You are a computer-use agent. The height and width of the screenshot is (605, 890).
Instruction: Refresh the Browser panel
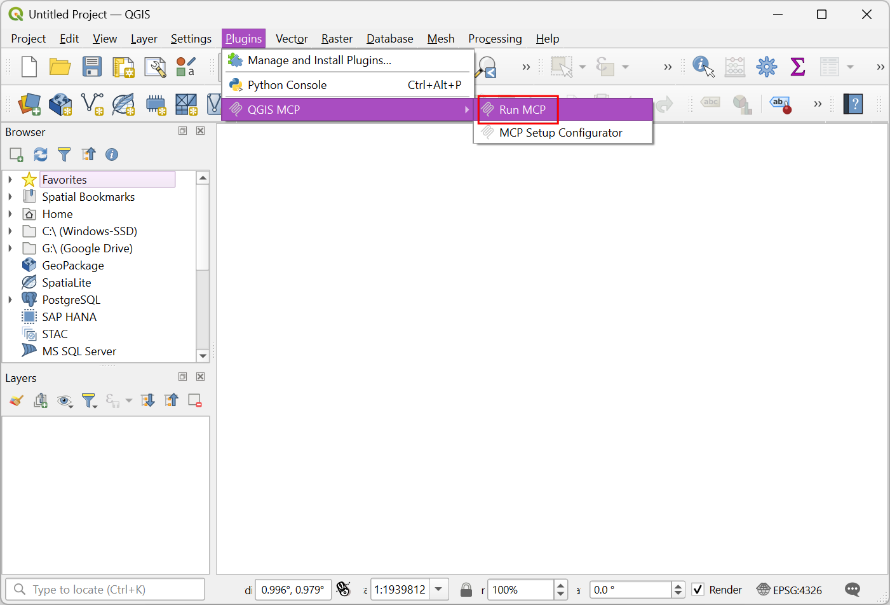[41, 154]
